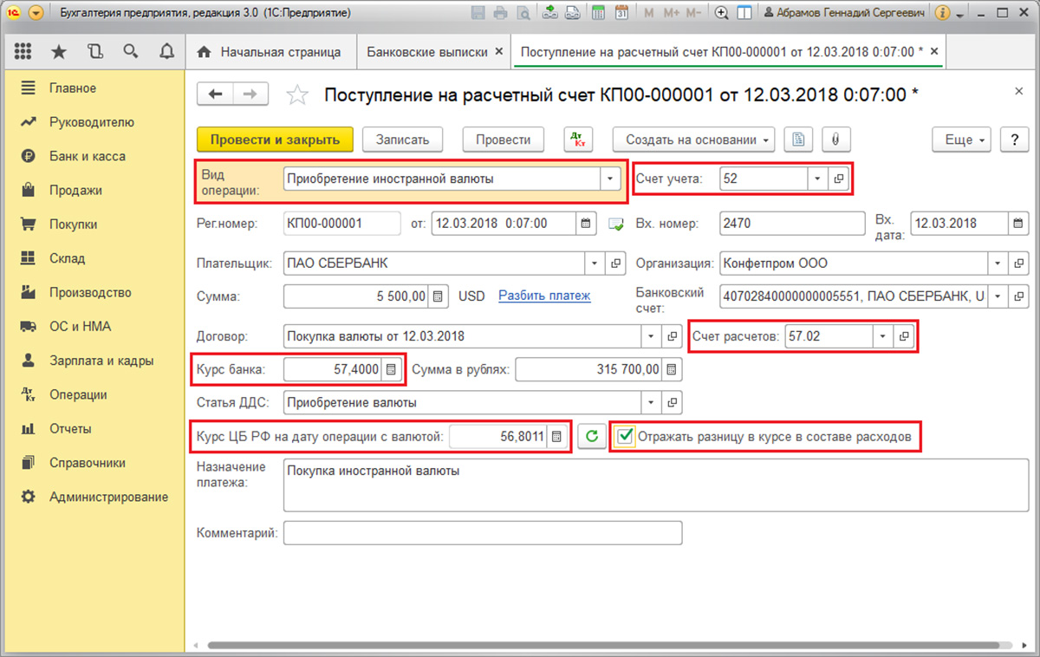Open the Еще menu
The width and height of the screenshot is (1040, 657).
click(x=962, y=140)
